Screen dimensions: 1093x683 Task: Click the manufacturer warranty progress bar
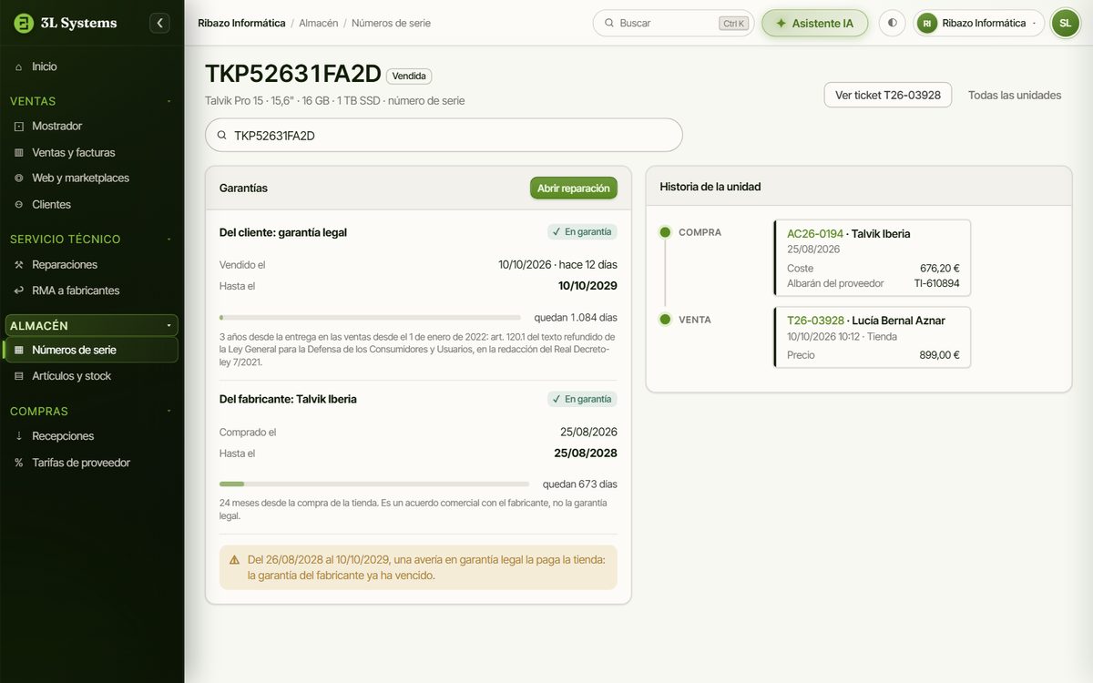click(x=374, y=484)
